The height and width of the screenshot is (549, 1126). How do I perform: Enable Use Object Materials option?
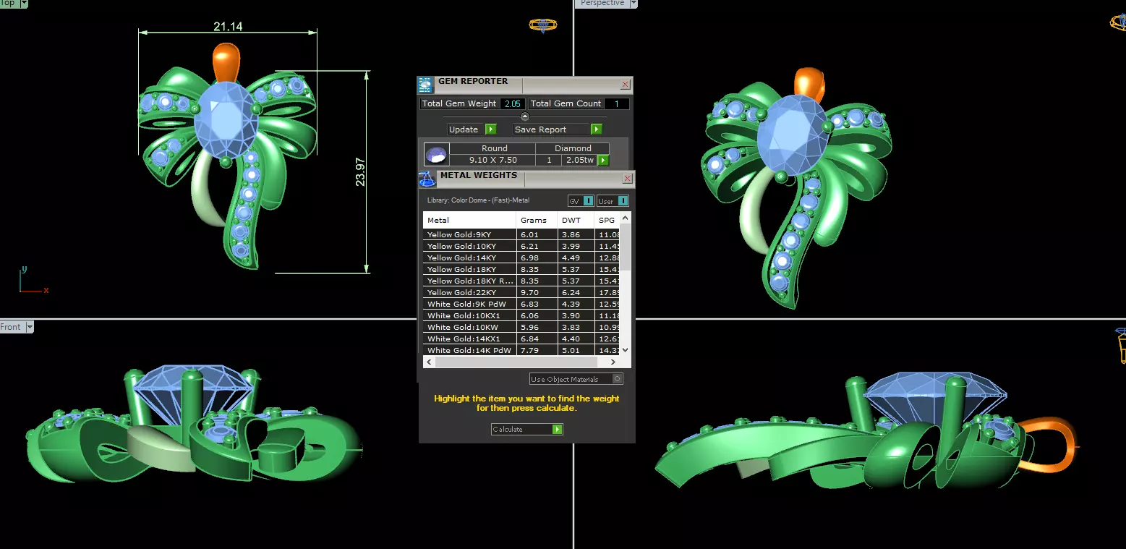pyautogui.click(x=576, y=379)
